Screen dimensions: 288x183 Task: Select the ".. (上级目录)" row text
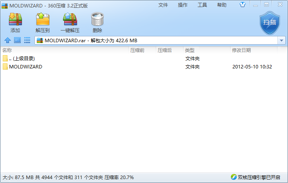pyautogui.click(x=22, y=59)
